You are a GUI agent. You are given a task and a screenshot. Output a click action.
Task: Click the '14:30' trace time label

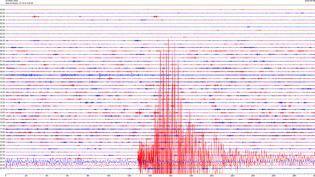(x=2, y=109)
